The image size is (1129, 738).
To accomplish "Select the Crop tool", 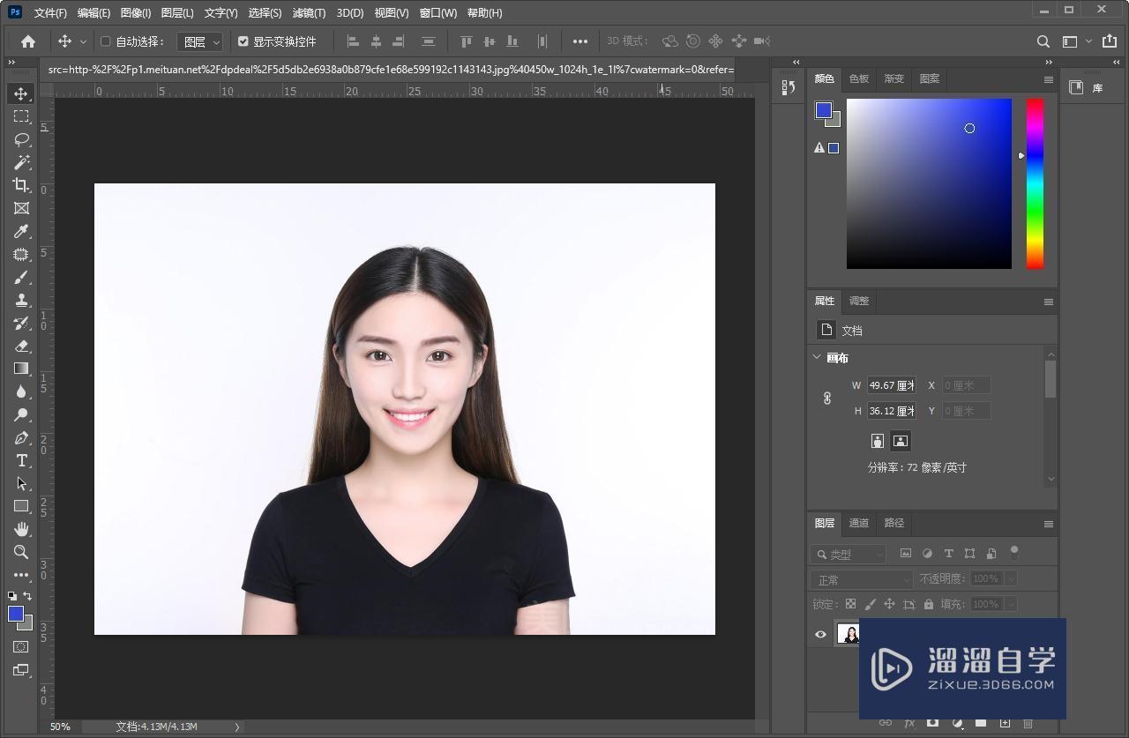I will pyautogui.click(x=21, y=185).
